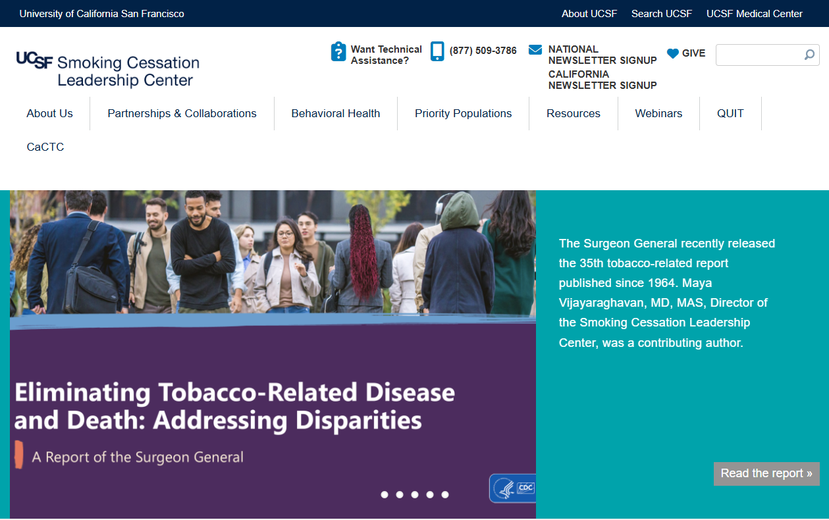Click 'A Report of the Surgeon General' text
Viewport: 829px width, 520px height.
coord(138,457)
